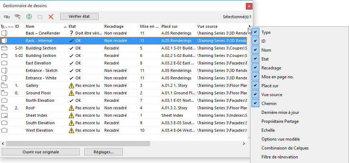
Task: Select the North Elevation name cell
Action: 40,100
